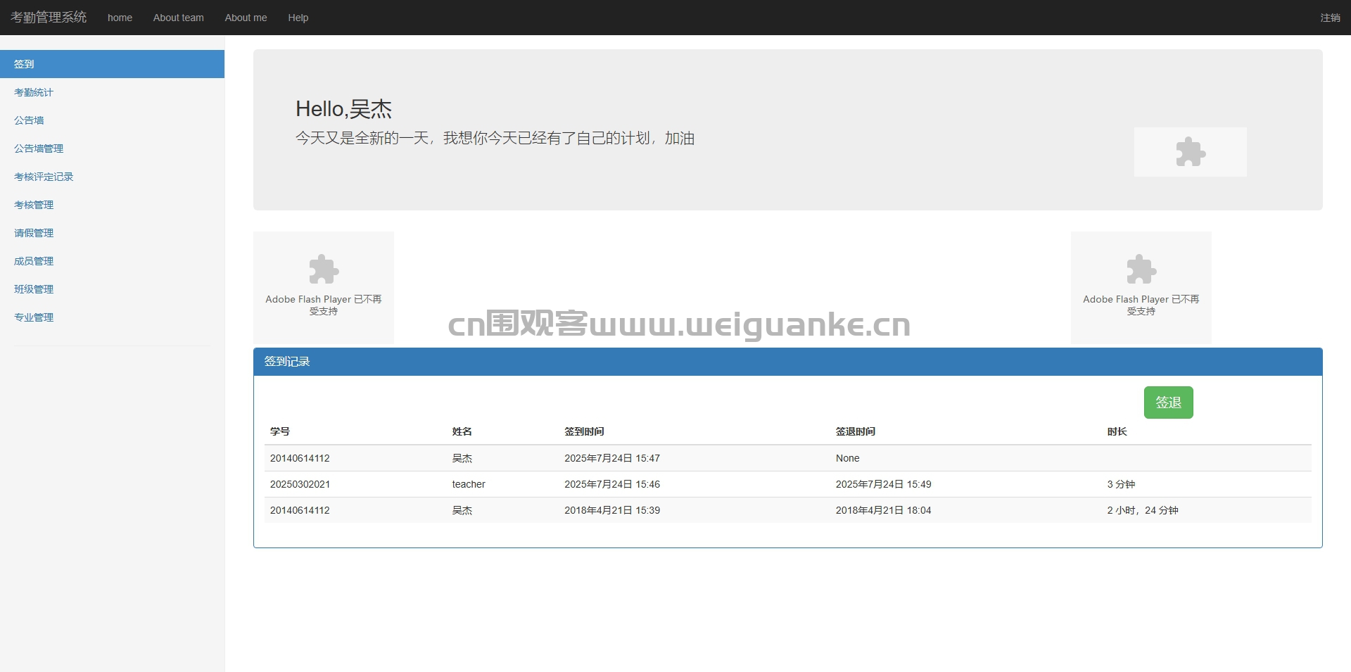Open the 考勤管理系统 brand link
1351x672 pixels.
point(49,17)
